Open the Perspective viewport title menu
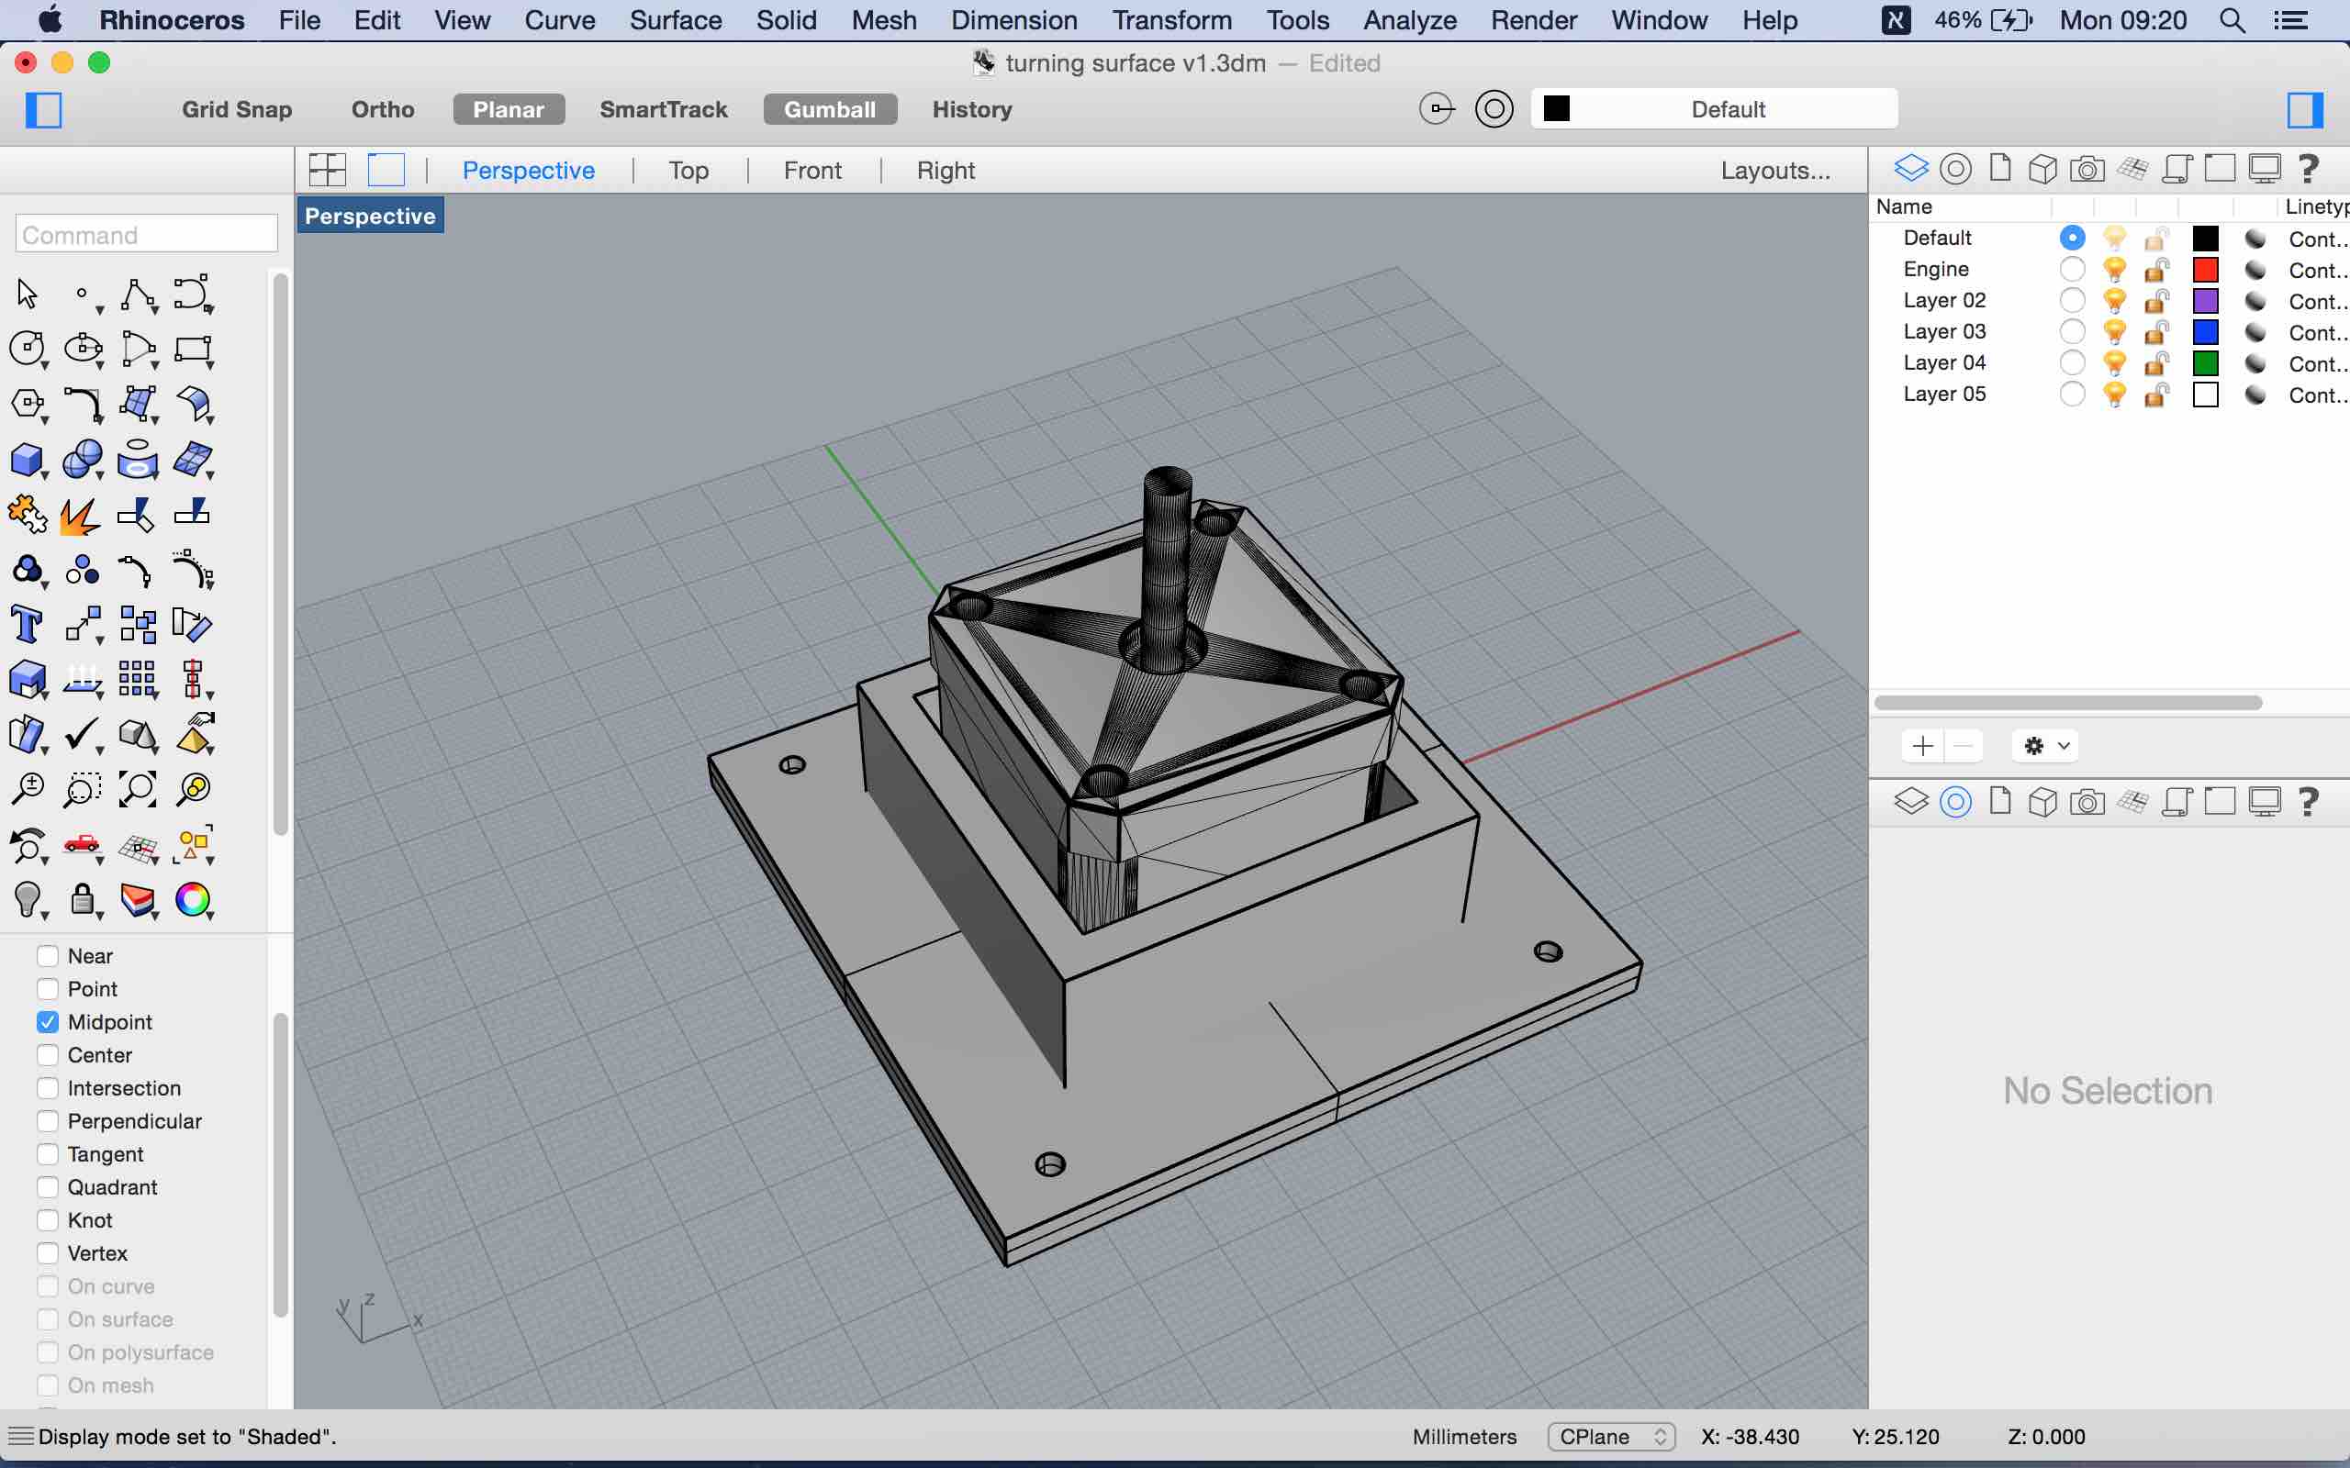The height and width of the screenshot is (1468, 2350). click(370, 216)
